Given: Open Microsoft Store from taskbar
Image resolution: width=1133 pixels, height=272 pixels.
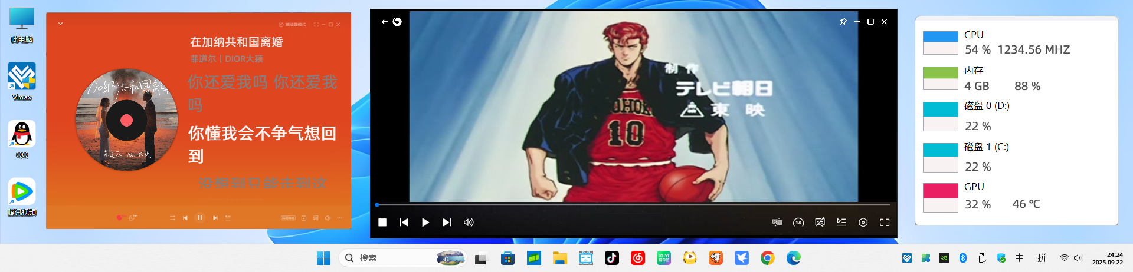Looking at the screenshot, I should (x=507, y=258).
